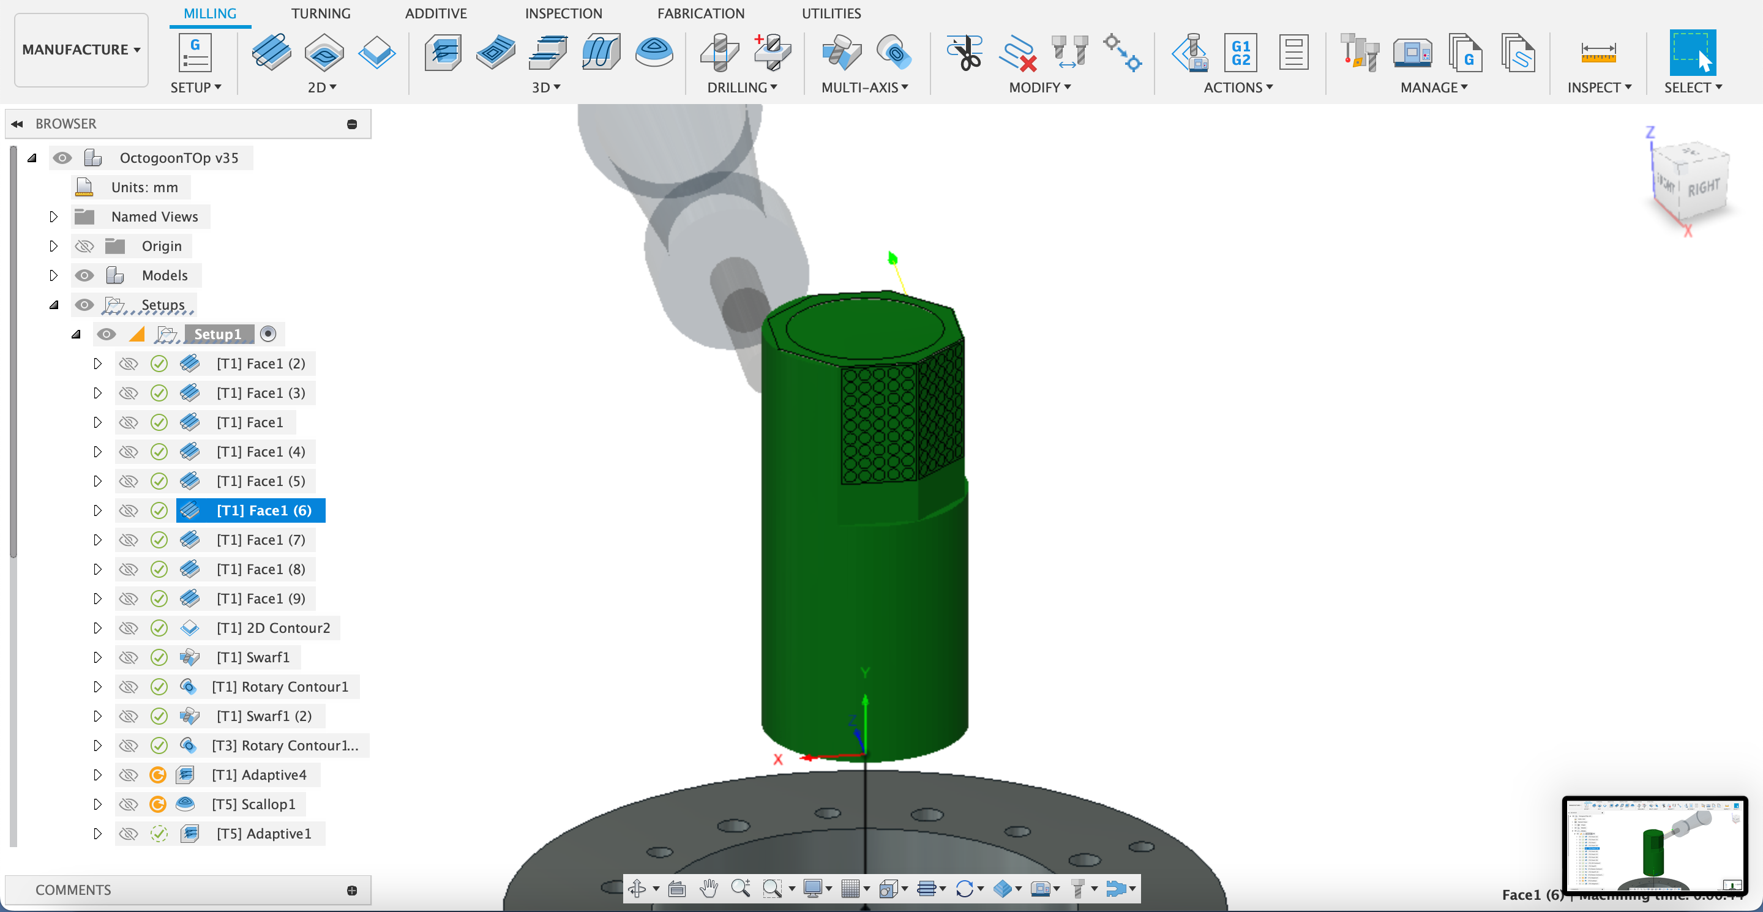1763x912 pixels.
Task: Open the Machine Library icon
Action: (x=1412, y=53)
